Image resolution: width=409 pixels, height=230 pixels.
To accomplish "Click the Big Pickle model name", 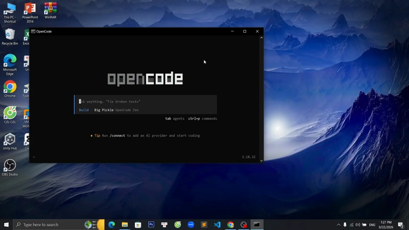I will [x=104, y=110].
